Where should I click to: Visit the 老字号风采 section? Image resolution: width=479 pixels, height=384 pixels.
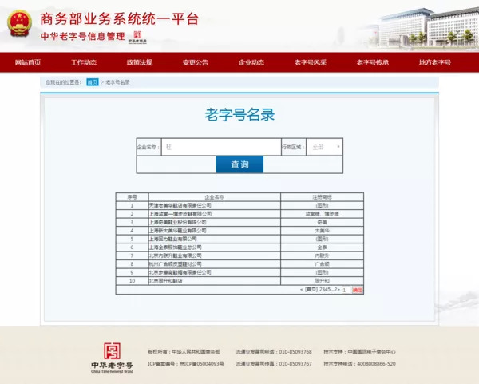click(310, 62)
